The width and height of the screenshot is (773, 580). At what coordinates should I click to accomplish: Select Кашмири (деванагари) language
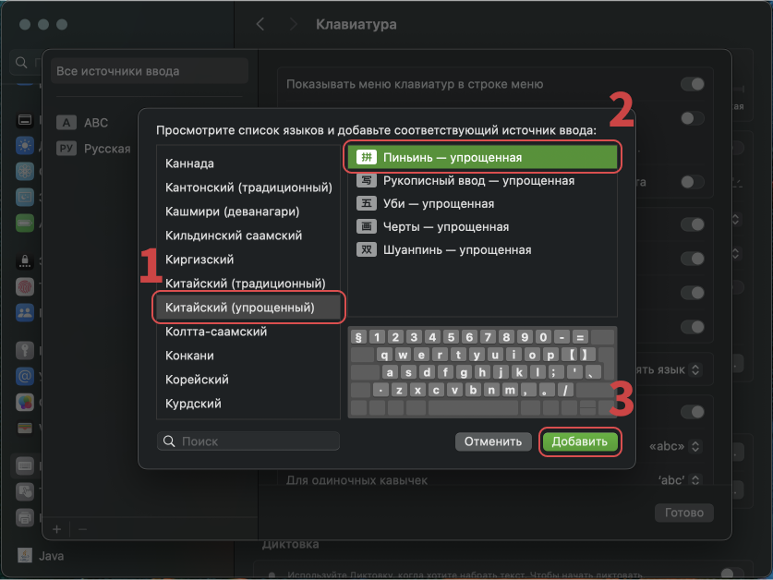point(232,211)
